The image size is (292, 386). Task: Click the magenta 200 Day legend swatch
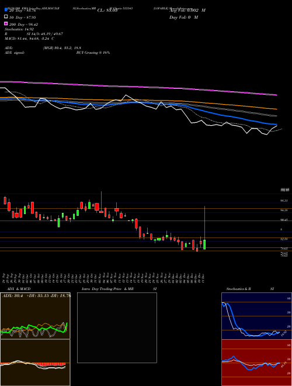[6, 23]
